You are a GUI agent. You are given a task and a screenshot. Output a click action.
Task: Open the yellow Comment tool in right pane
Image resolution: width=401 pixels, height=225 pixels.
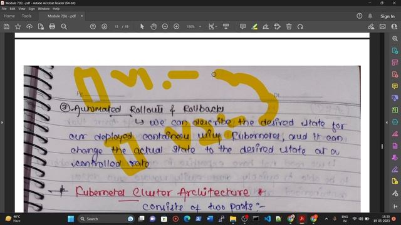(x=395, y=86)
